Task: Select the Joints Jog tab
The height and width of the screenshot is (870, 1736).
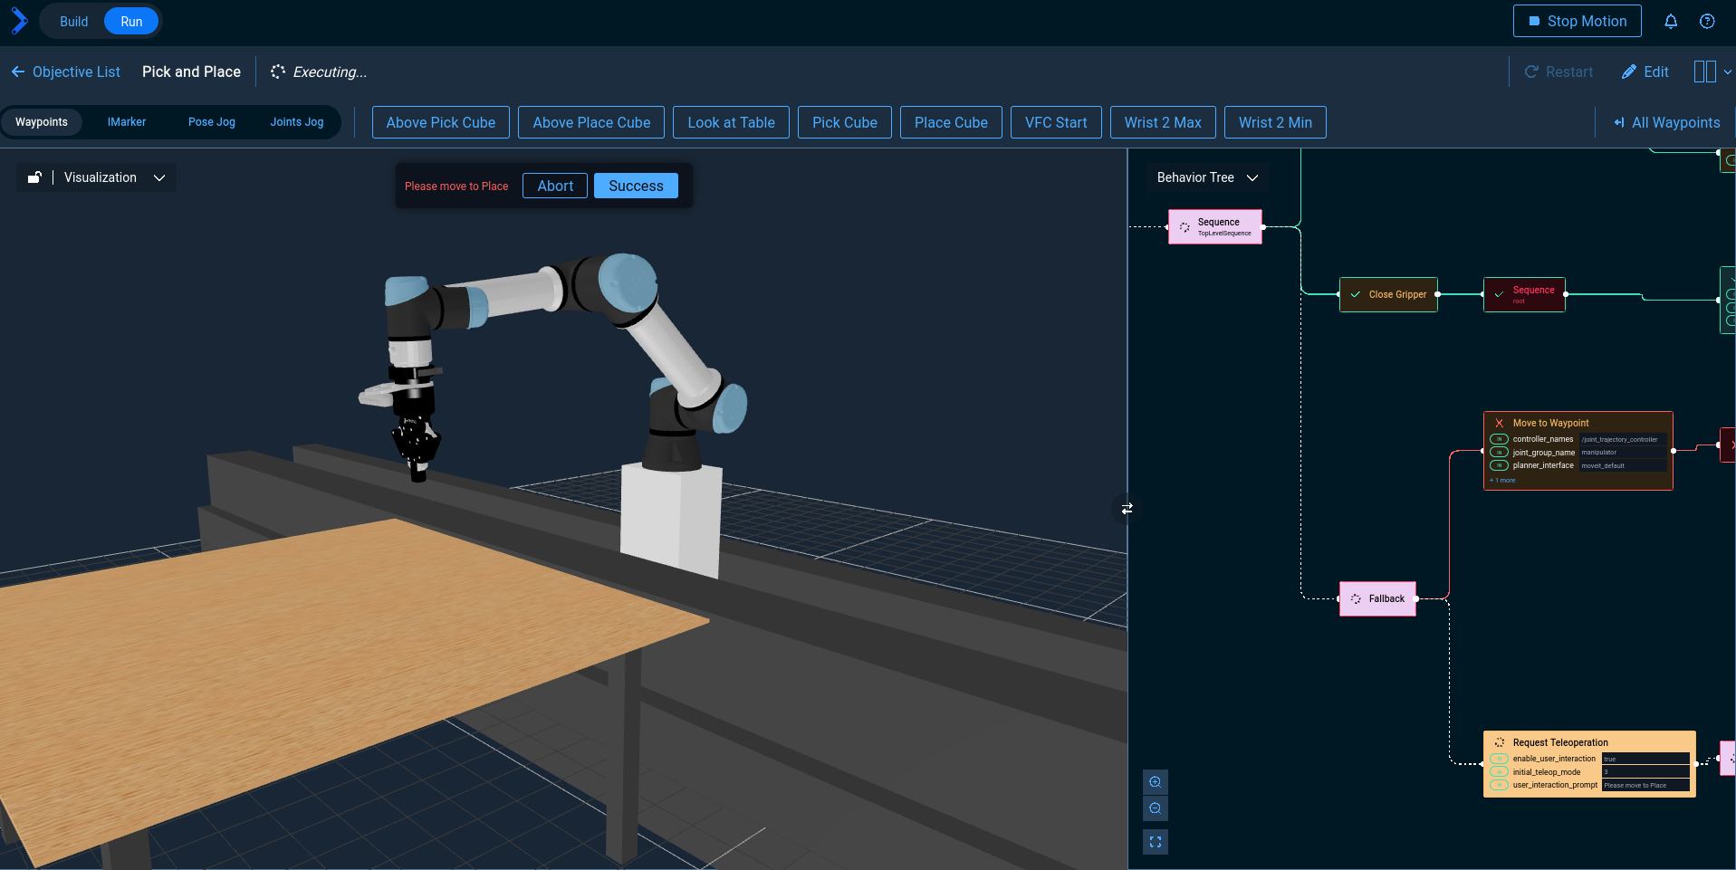Action: [x=297, y=122]
